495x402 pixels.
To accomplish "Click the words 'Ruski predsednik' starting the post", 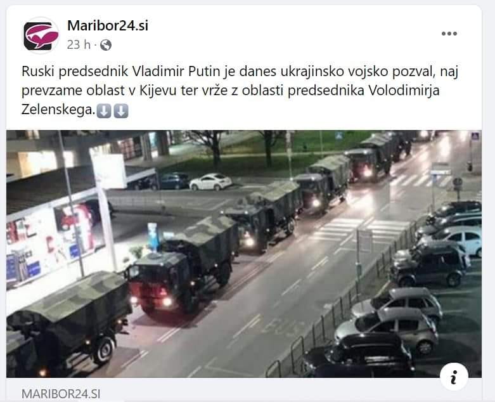I will (75, 72).
